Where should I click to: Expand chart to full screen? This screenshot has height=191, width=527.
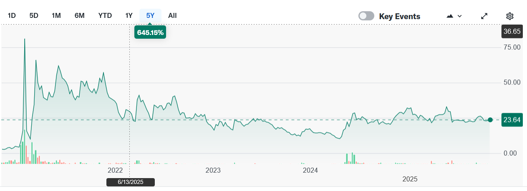[x=484, y=16]
